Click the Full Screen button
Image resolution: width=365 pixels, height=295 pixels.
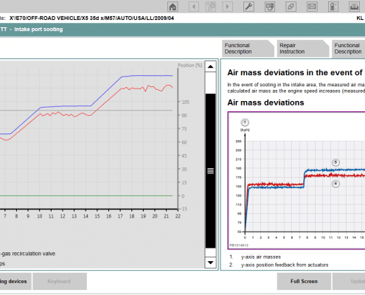(304, 281)
